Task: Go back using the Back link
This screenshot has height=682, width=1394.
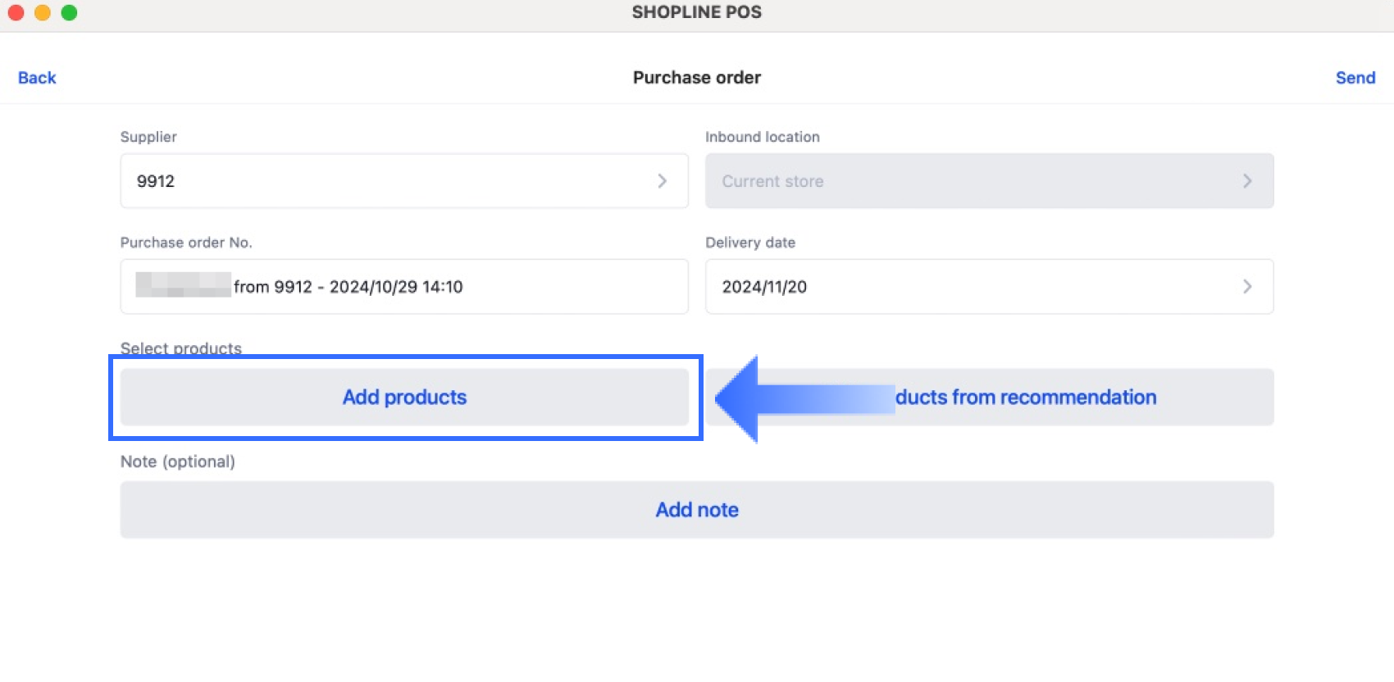Action: pyautogui.click(x=37, y=78)
